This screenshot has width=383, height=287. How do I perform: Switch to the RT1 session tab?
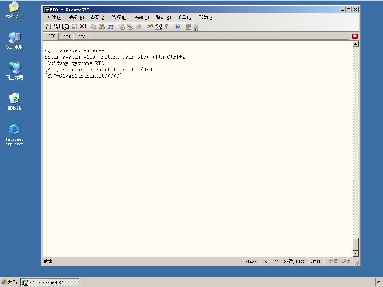point(66,36)
